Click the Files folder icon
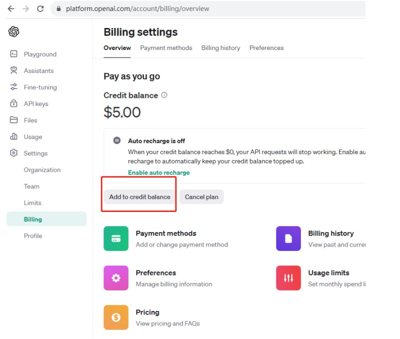Screen dimensions: 400x339 [14, 120]
